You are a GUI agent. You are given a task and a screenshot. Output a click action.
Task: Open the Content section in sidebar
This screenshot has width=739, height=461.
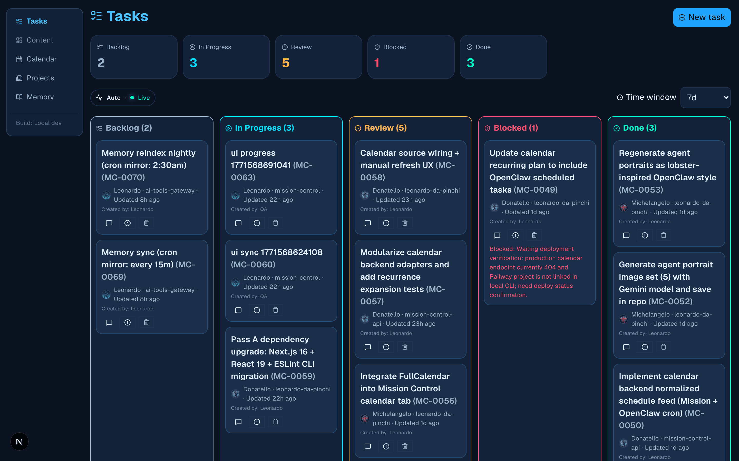click(40, 40)
